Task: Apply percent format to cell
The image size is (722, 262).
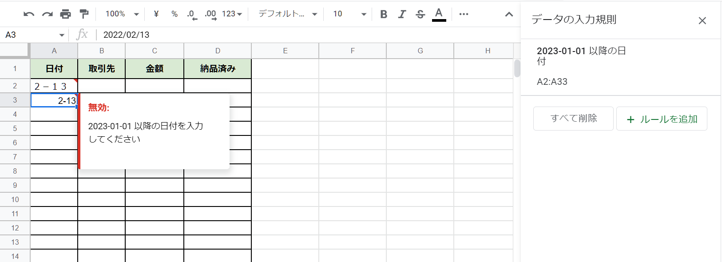Action: [x=175, y=14]
